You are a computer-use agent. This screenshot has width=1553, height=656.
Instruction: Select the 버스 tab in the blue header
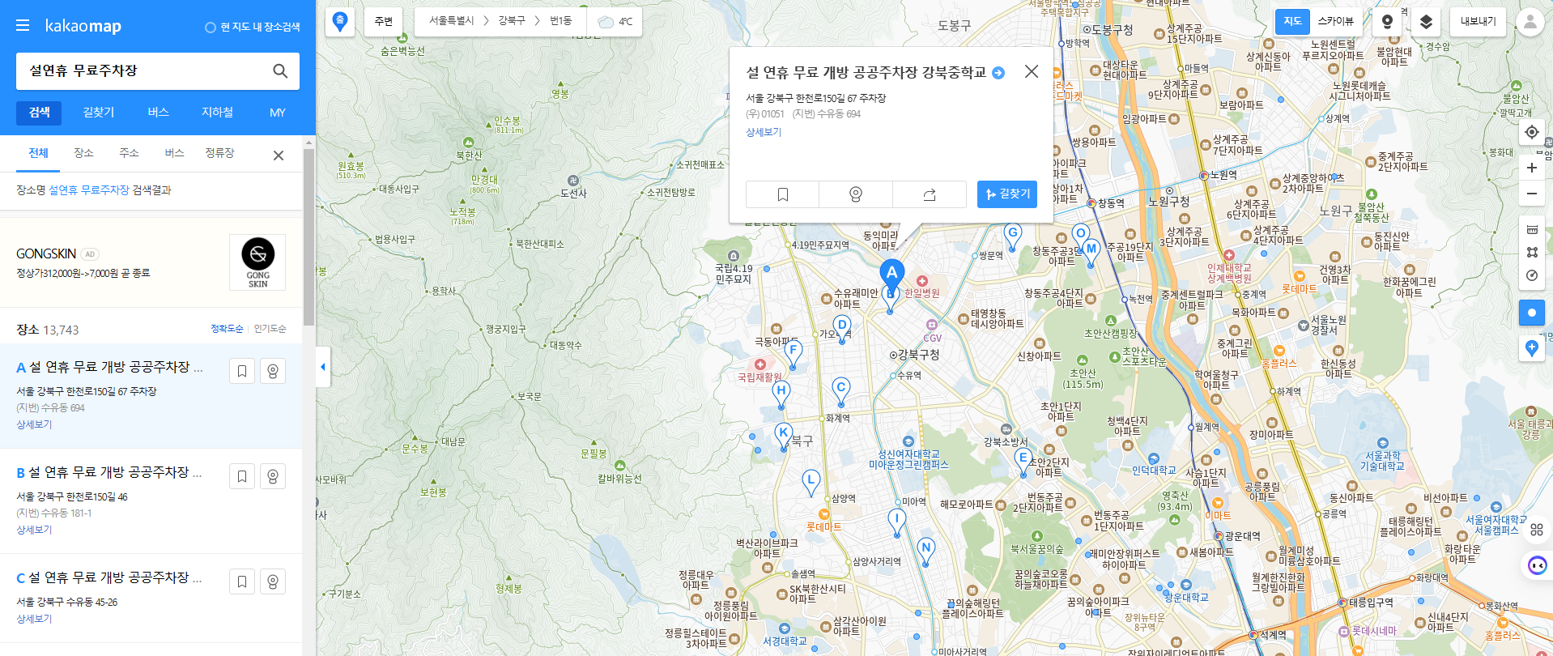pyautogui.click(x=158, y=113)
